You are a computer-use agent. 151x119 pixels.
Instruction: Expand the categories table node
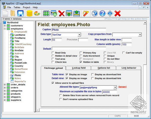click(5, 91)
